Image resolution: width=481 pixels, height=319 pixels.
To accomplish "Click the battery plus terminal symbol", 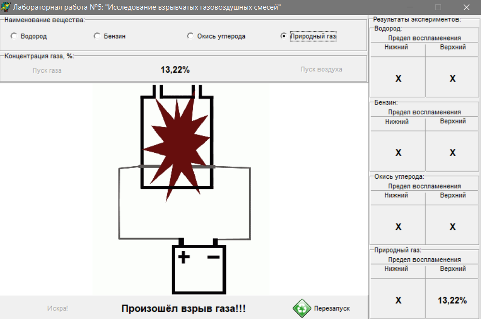I will pyautogui.click(x=184, y=257).
